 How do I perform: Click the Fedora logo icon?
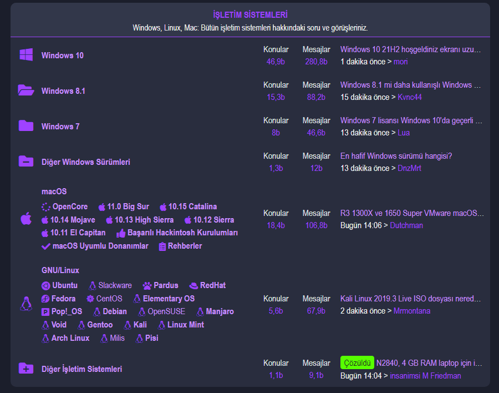(x=45, y=299)
